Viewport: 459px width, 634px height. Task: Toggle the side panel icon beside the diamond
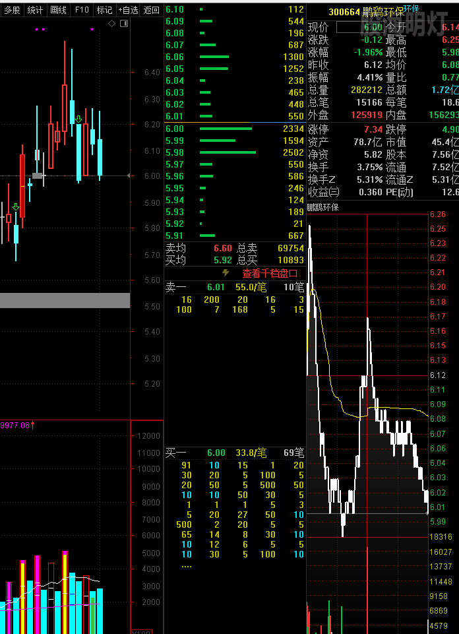pyautogui.click(x=123, y=23)
